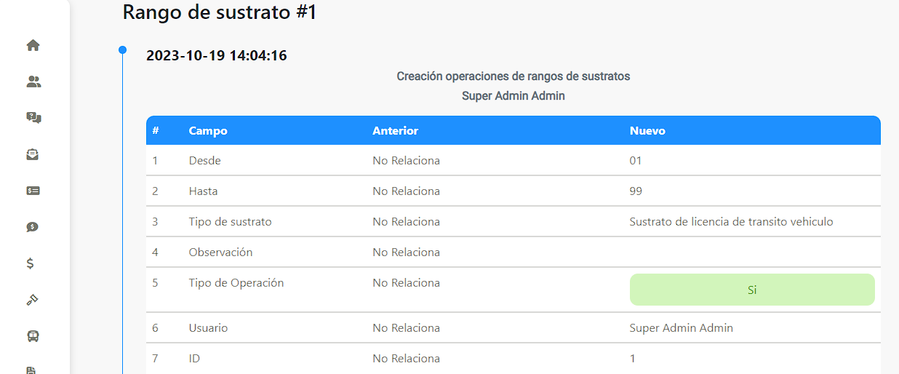Select the open envelope sidebar icon
The width and height of the screenshot is (899, 374).
tap(33, 154)
